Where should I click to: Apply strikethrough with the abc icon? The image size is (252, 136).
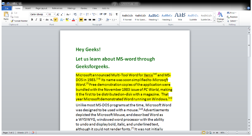click(47, 20)
